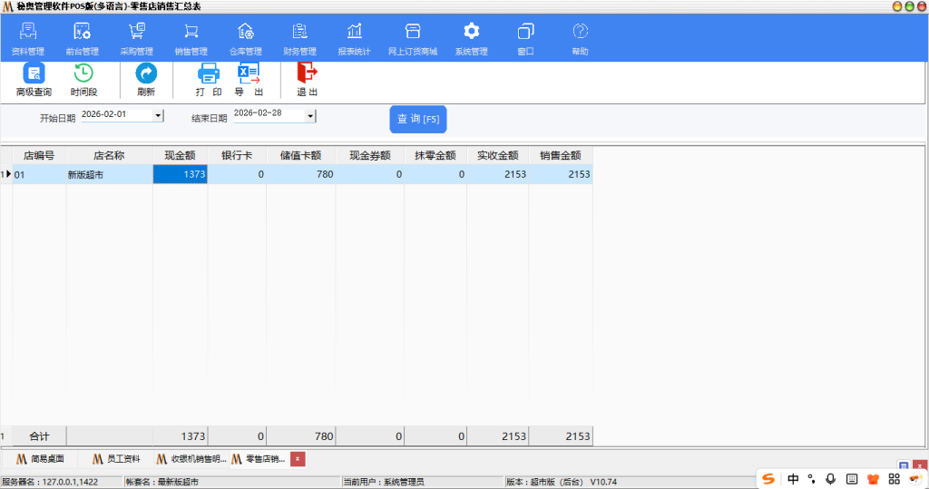Expand the 结束日期 end date dropdown
The height and width of the screenshot is (489, 929).
click(310, 116)
